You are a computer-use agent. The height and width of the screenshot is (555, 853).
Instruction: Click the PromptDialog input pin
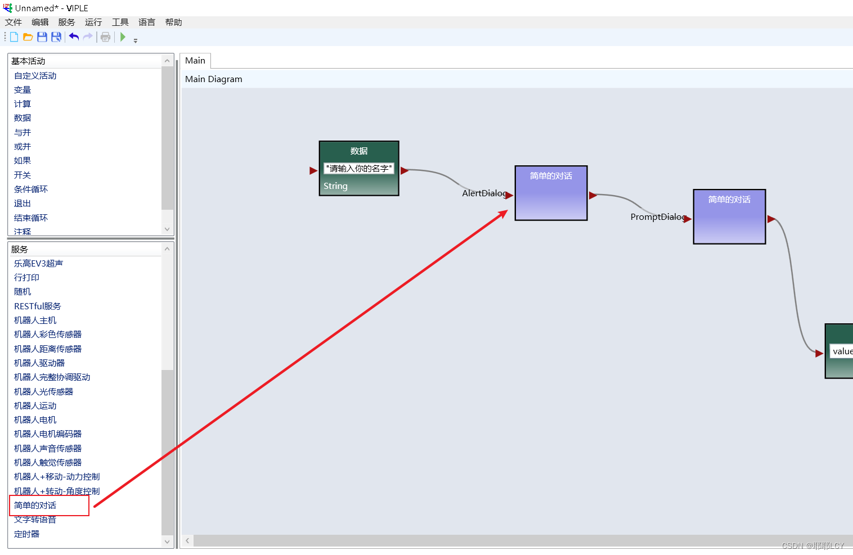point(687,219)
